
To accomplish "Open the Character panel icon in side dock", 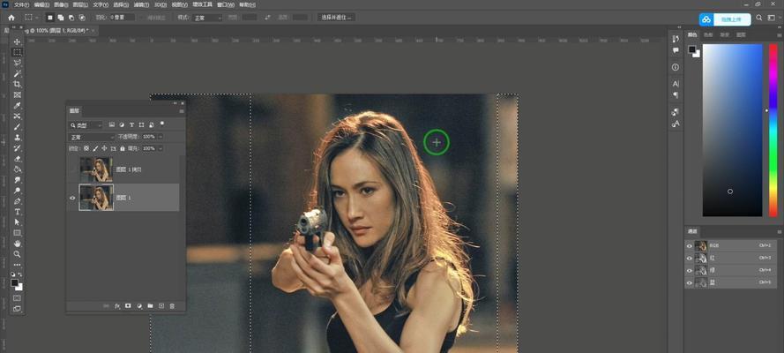I will [676, 84].
